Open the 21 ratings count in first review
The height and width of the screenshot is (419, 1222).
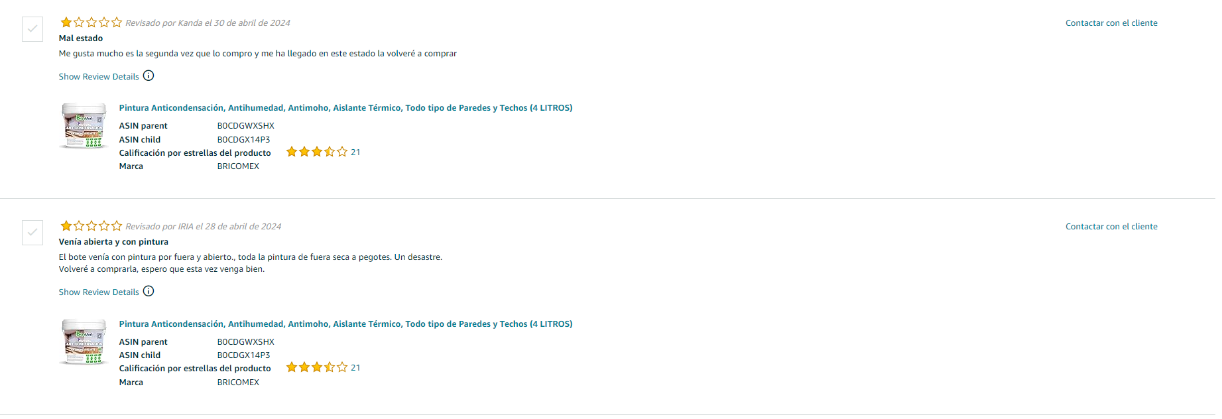pos(355,152)
